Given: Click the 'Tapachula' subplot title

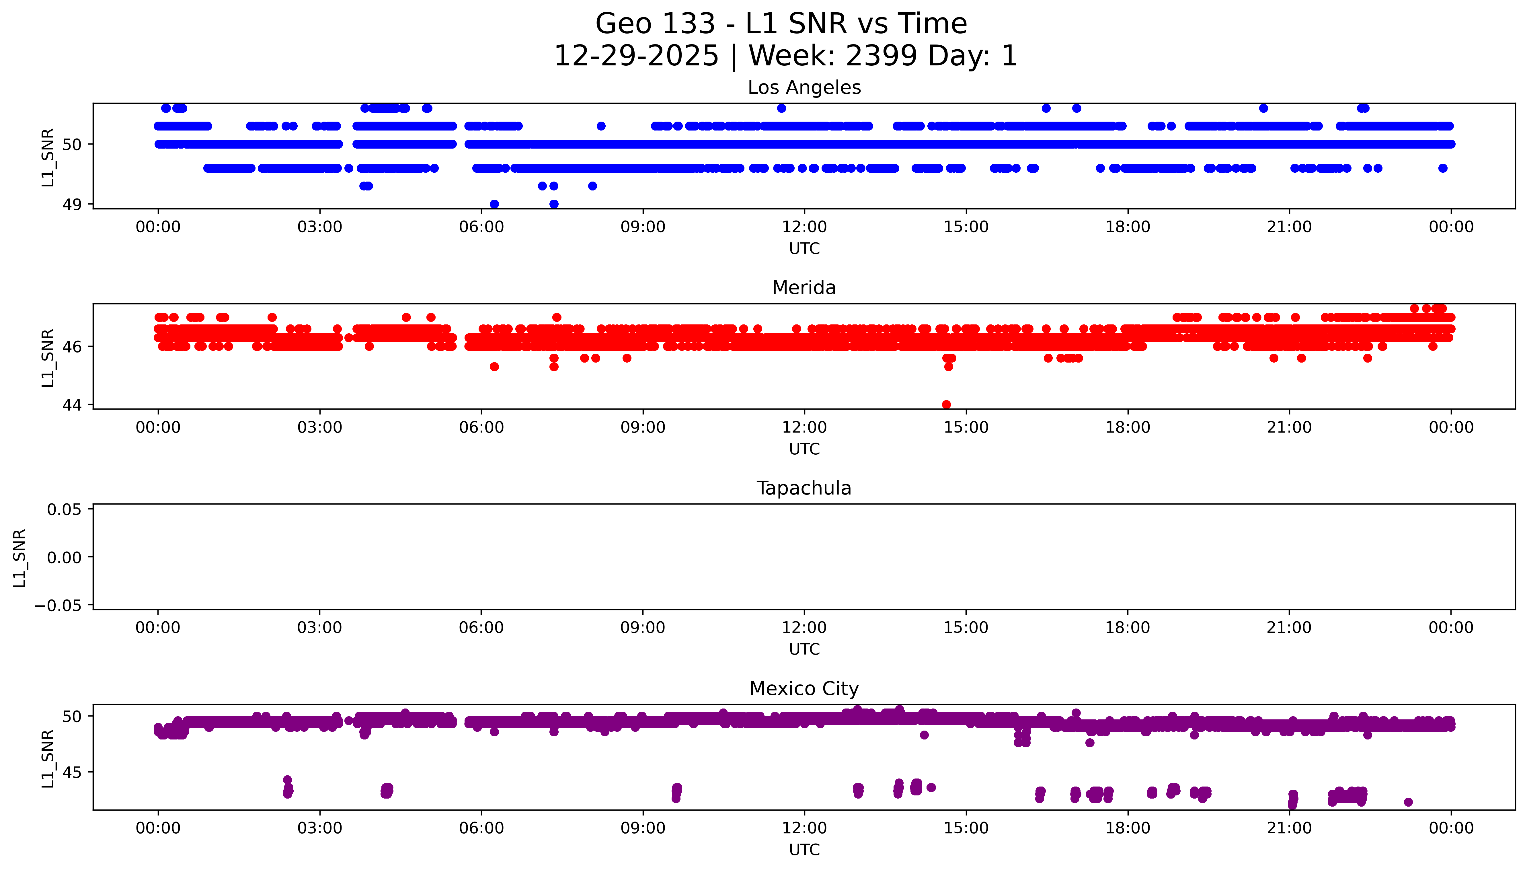Looking at the screenshot, I should [804, 488].
